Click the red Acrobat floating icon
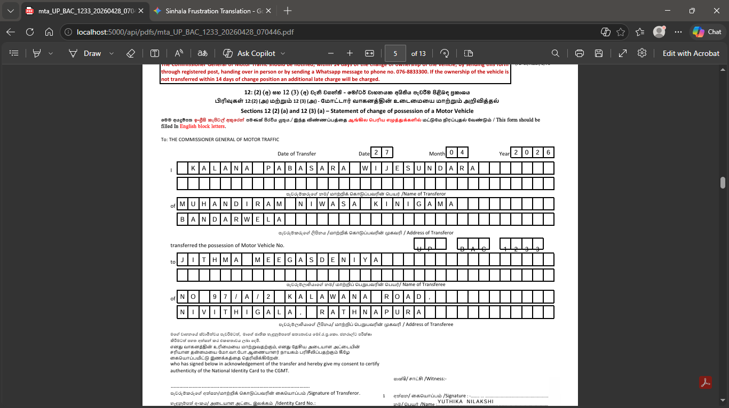 pos(706,382)
